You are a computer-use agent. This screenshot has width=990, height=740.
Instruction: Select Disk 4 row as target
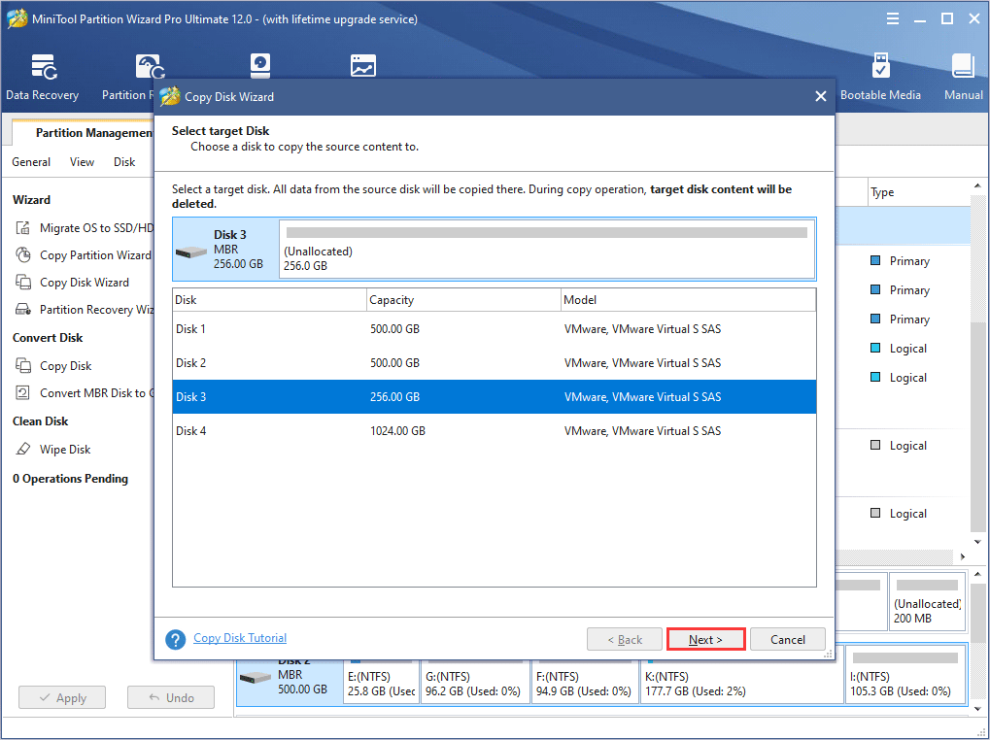pyautogui.click(x=495, y=431)
